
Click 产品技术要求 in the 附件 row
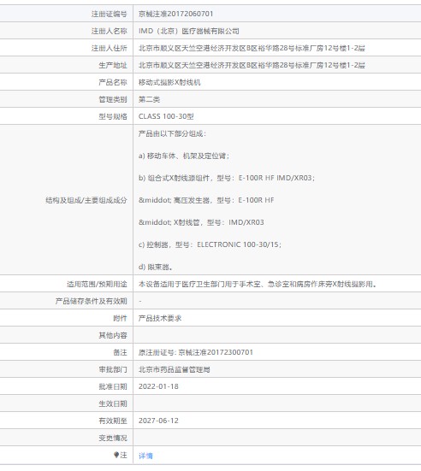(x=160, y=318)
